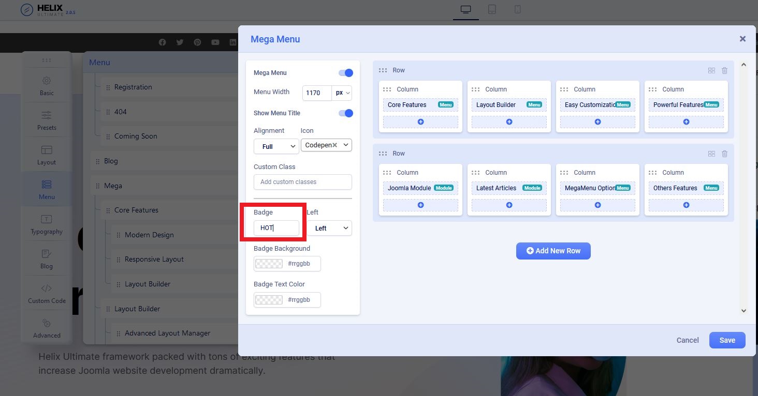This screenshot has height=396, width=758.
Task: Open the Codepen icon dropdown
Action: coord(326,145)
